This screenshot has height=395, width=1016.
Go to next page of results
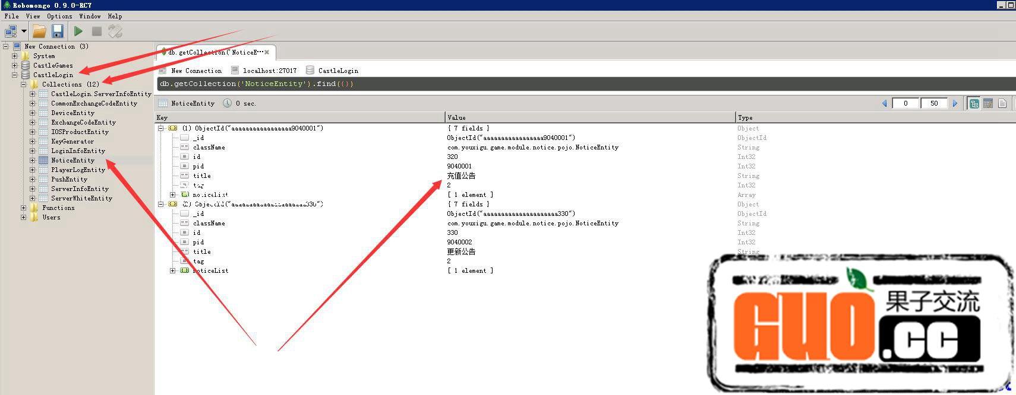click(955, 103)
